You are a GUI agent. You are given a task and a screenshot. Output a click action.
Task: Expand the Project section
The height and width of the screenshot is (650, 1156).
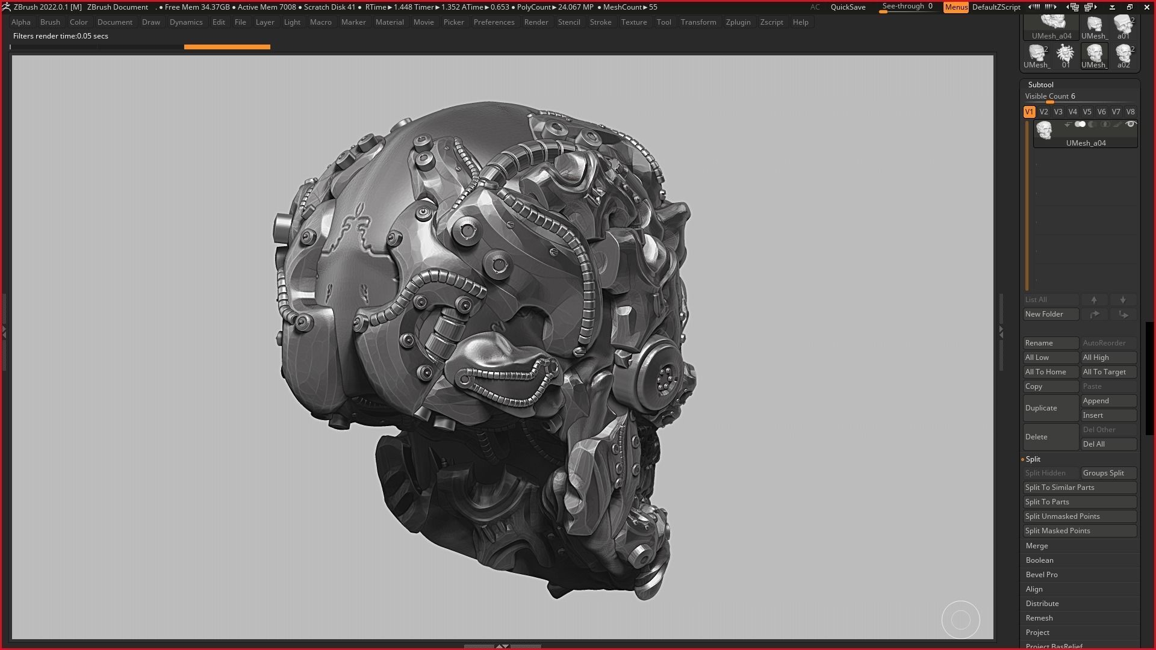(1037, 633)
